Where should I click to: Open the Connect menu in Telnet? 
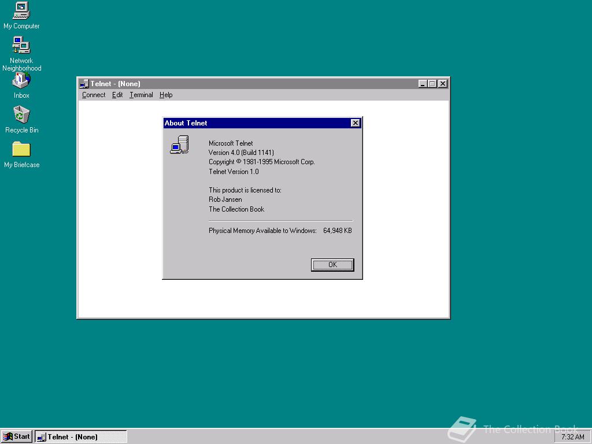point(94,95)
